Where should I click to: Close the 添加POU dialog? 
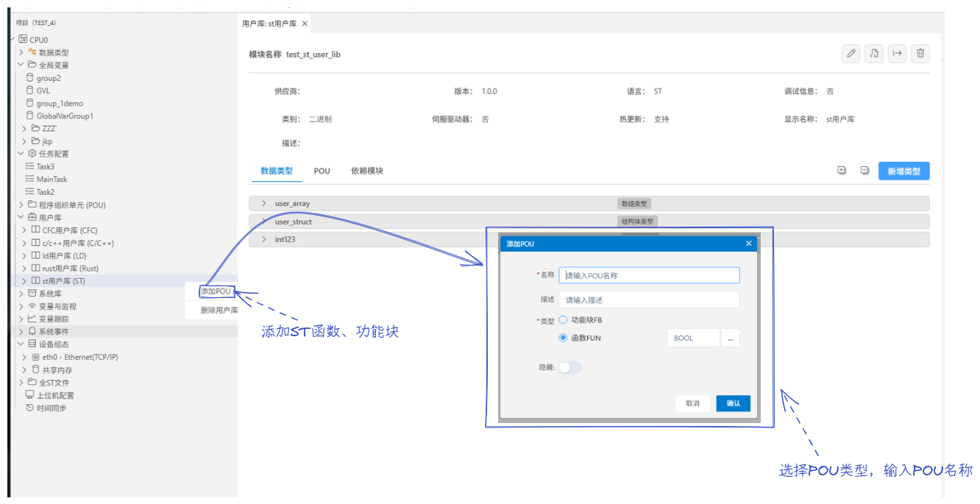[749, 244]
